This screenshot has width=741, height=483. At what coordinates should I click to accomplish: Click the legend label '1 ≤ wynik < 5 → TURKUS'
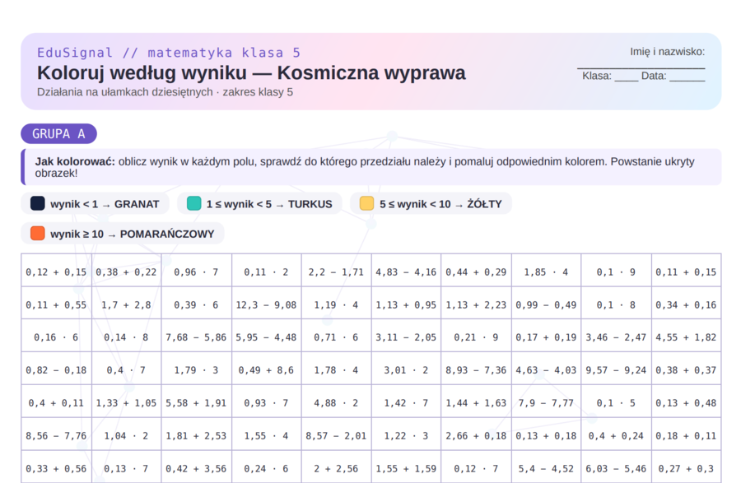coord(269,204)
